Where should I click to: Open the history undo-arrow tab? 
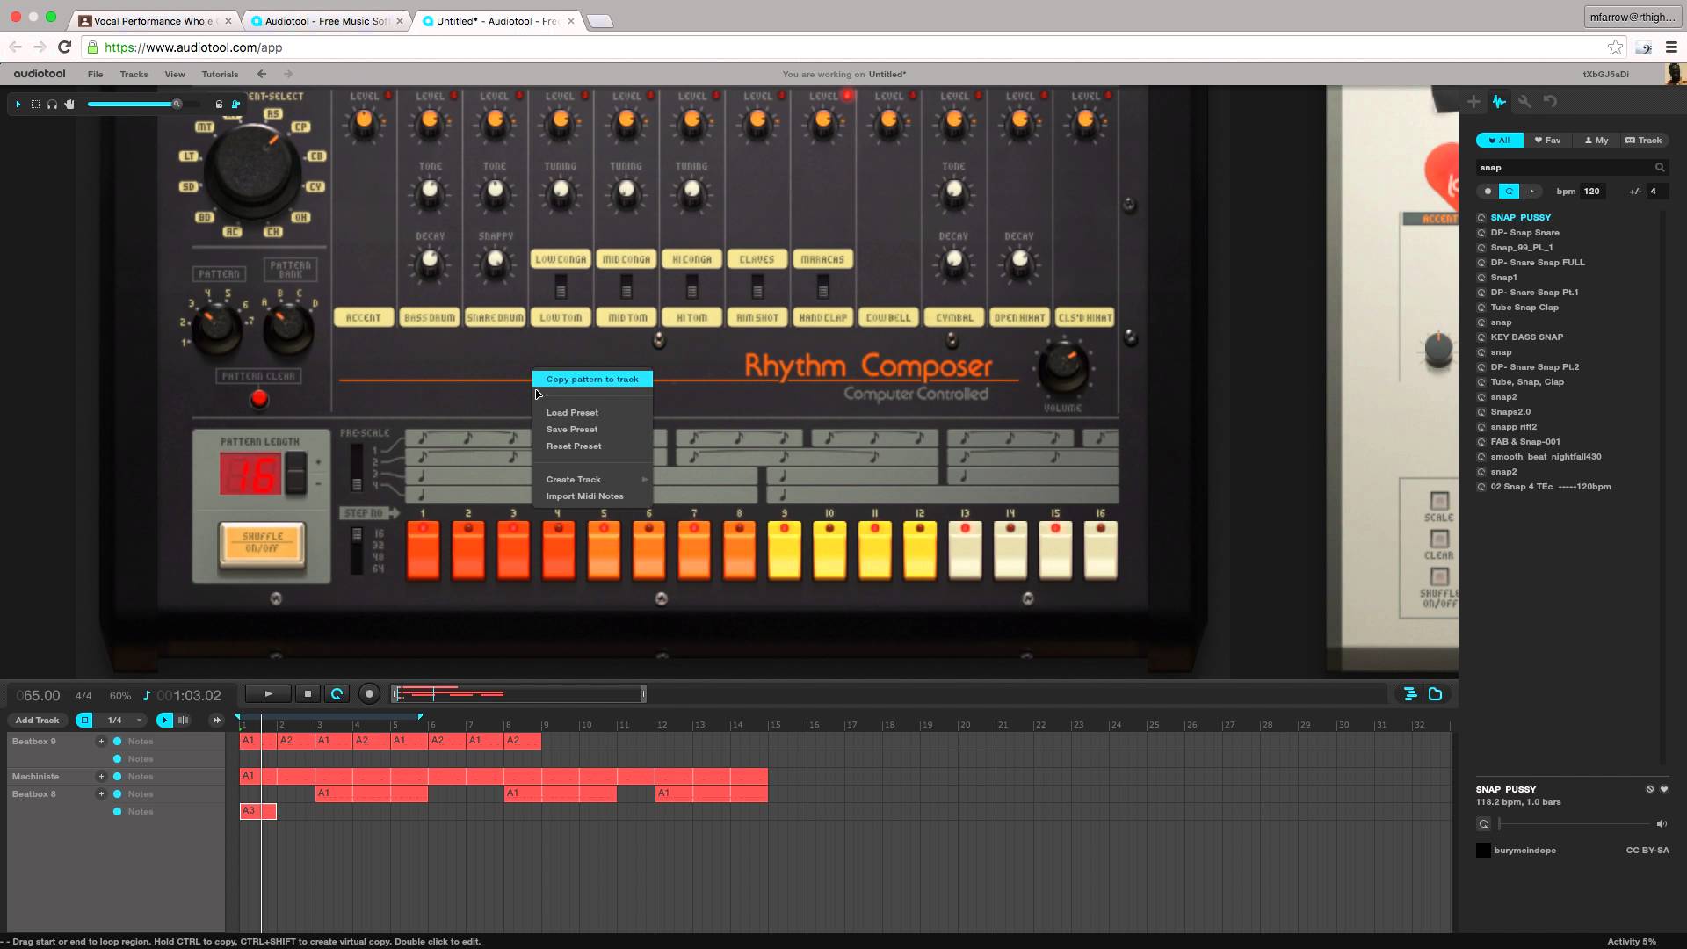click(1550, 102)
